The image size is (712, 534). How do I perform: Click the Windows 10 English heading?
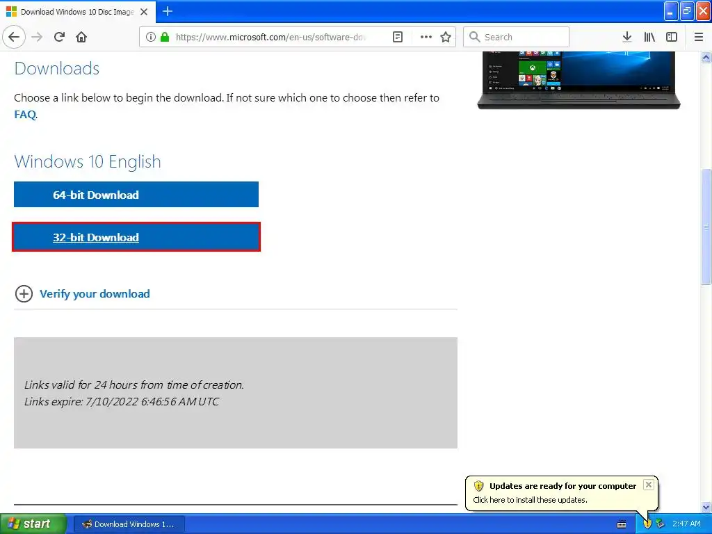(88, 161)
